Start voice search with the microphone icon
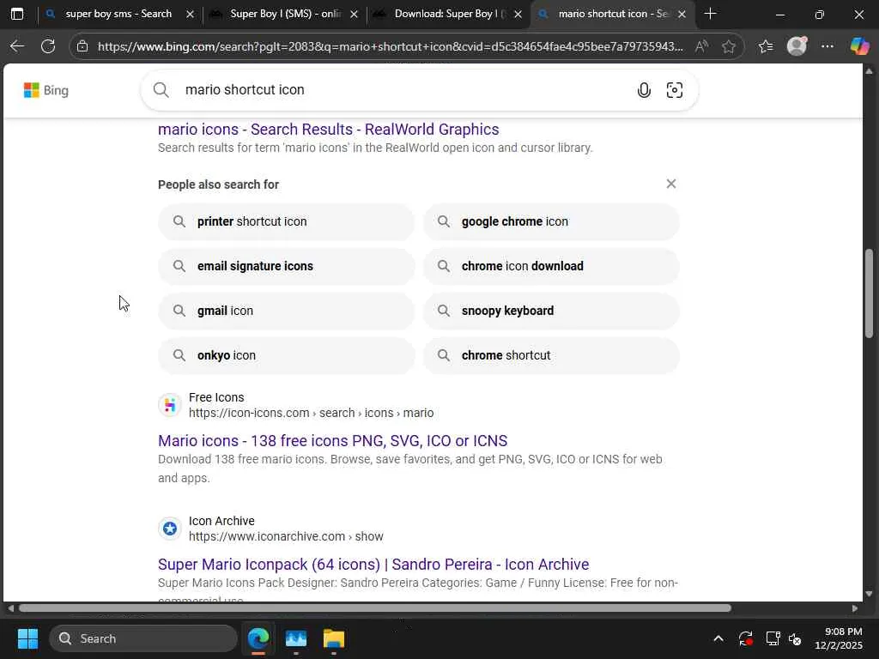This screenshot has width=879, height=659. pos(644,89)
